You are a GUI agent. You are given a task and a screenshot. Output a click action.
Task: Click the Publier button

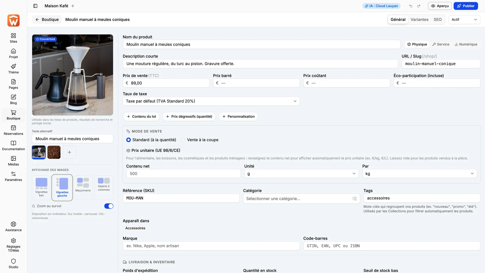(466, 6)
